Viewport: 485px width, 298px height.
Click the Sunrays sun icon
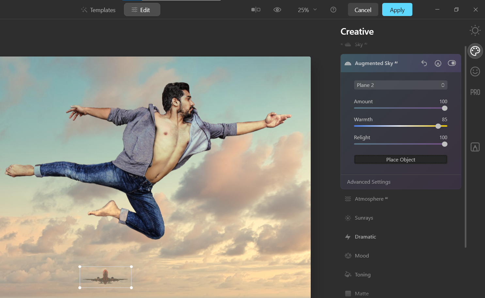coord(348,218)
